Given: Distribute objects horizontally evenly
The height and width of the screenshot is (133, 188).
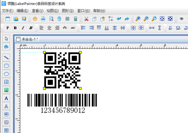Looking at the screenshot, I should point(152,28).
